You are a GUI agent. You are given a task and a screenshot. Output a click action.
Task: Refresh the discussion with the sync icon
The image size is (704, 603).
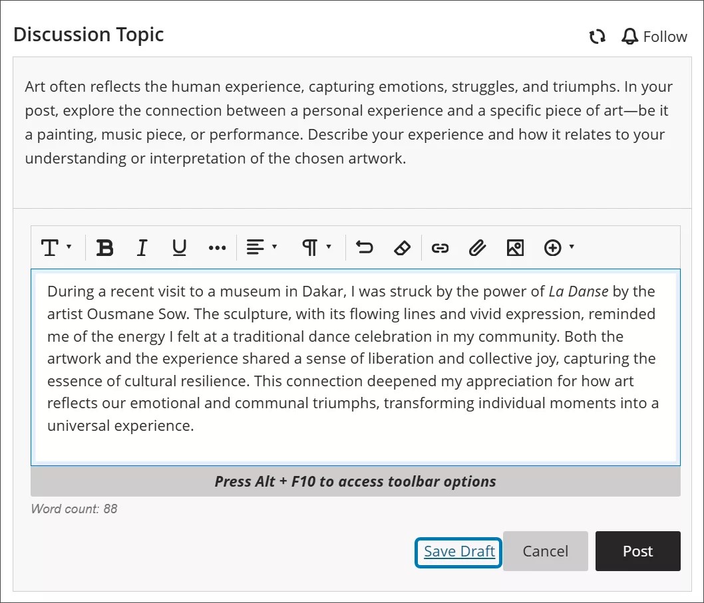click(x=597, y=37)
